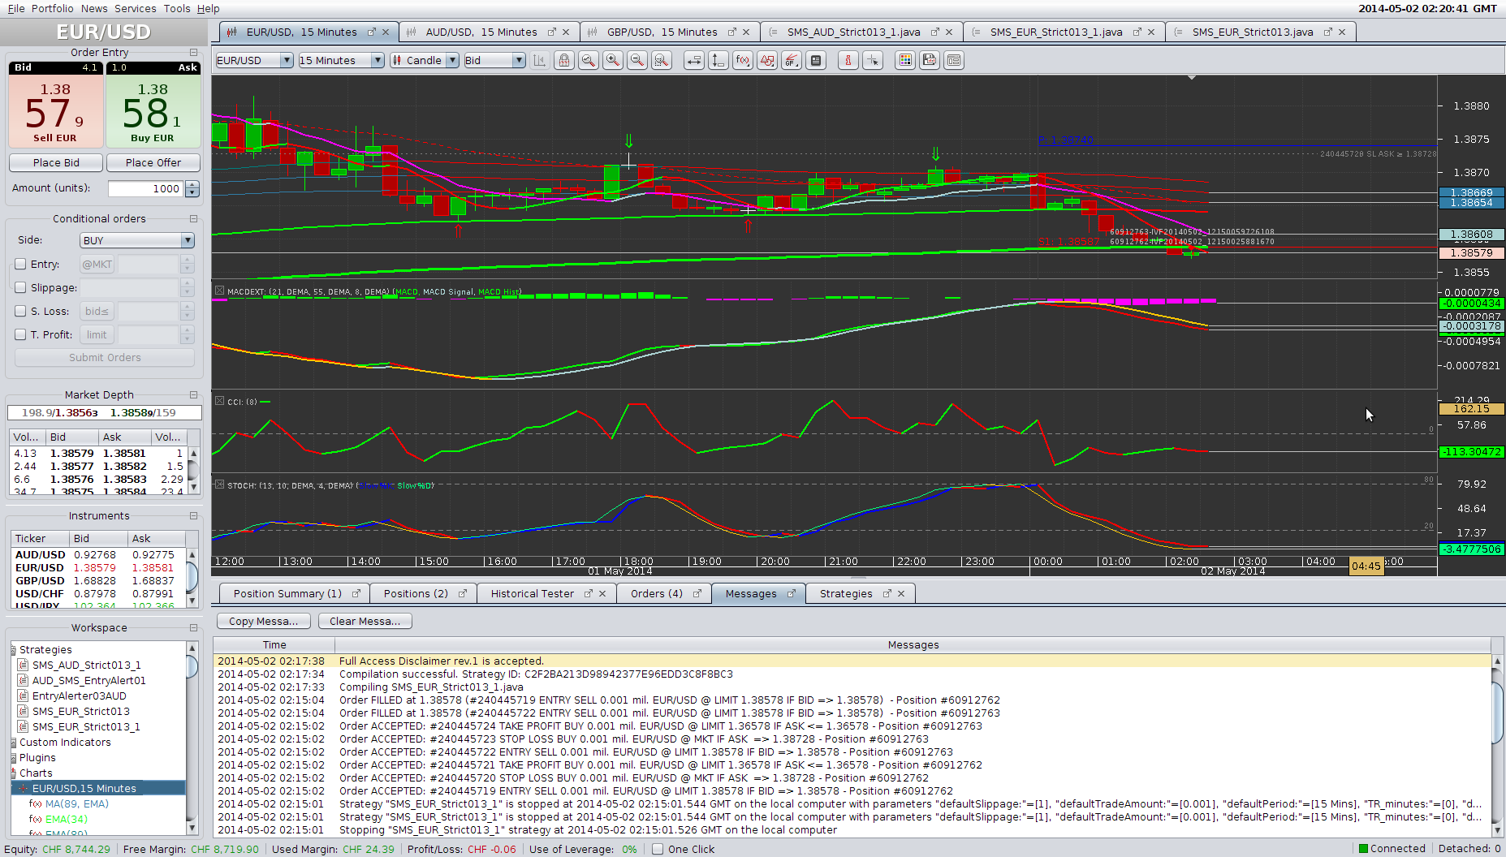Select the GBP/USD row in Instruments
The height and width of the screenshot is (857, 1506).
click(99, 581)
